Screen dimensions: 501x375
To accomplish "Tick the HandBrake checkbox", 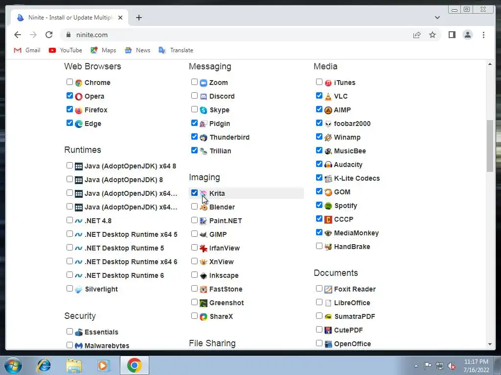I will pyautogui.click(x=319, y=246).
